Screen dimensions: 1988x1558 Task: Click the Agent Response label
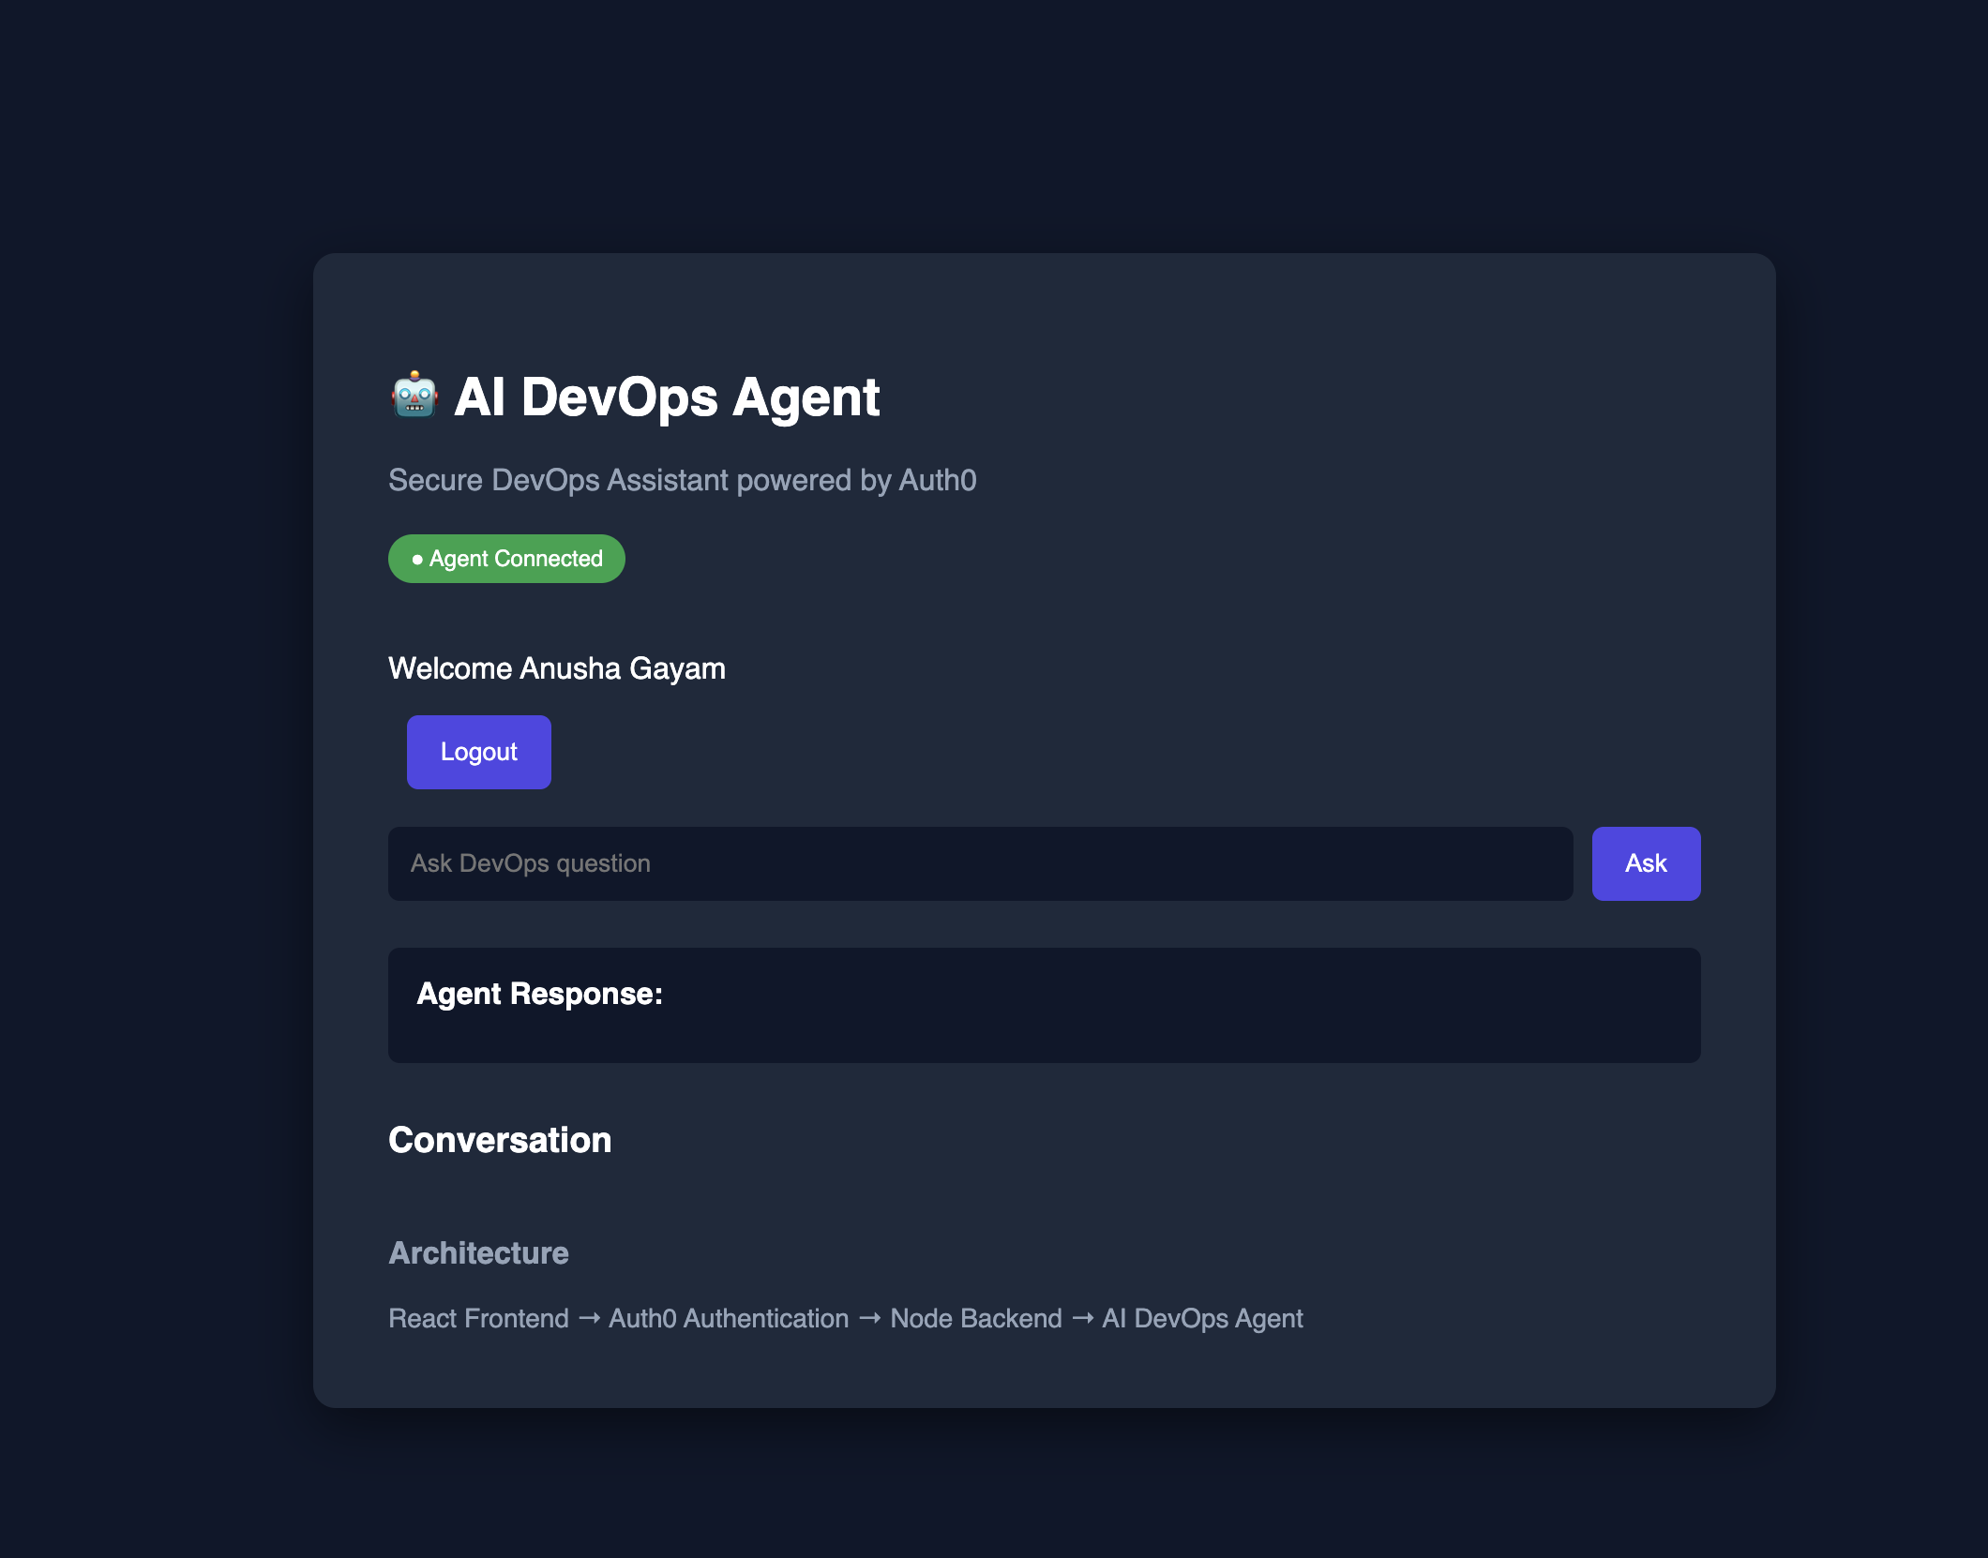pyautogui.click(x=539, y=994)
